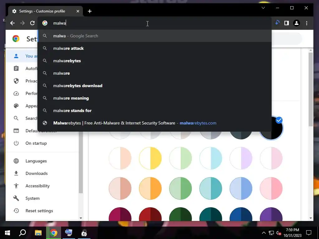Open Privacy shield icon section

16,81
